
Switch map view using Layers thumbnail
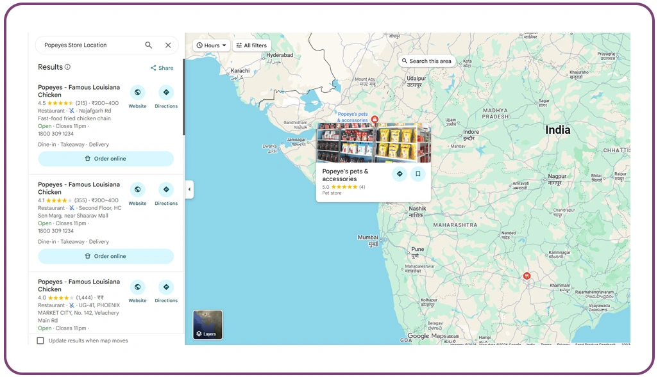tap(208, 325)
